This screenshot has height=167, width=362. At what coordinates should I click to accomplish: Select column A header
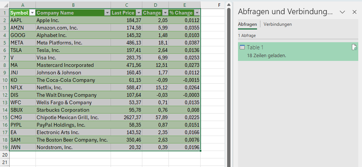click(x=23, y=5)
